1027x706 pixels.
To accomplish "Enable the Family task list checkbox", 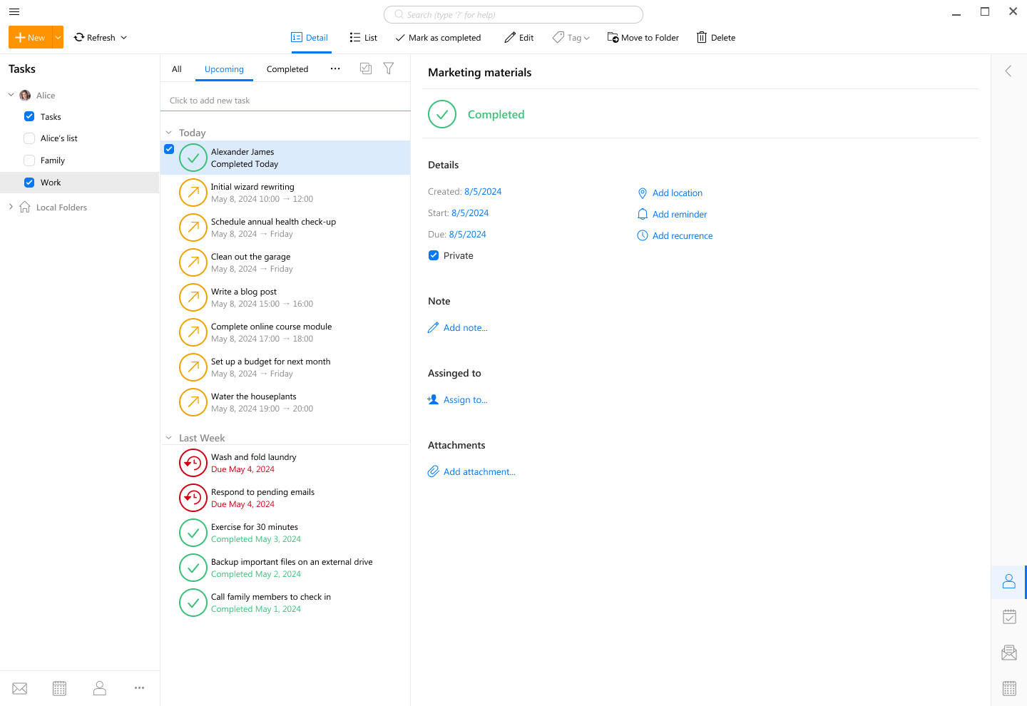I will point(29,160).
